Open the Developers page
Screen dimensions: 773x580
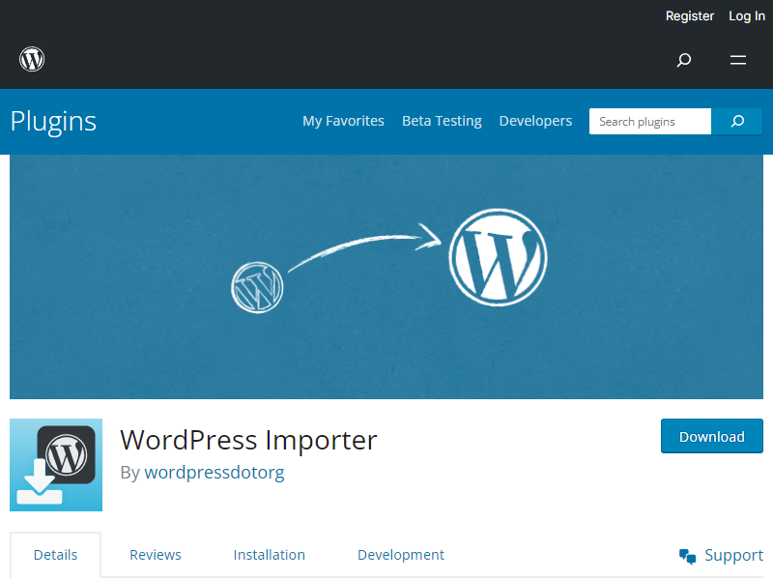click(535, 121)
